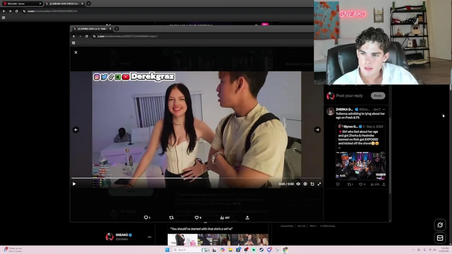This screenshot has height=254, width=452.
Task: Open the Myron G... quoted post name
Action: coord(351,126)
